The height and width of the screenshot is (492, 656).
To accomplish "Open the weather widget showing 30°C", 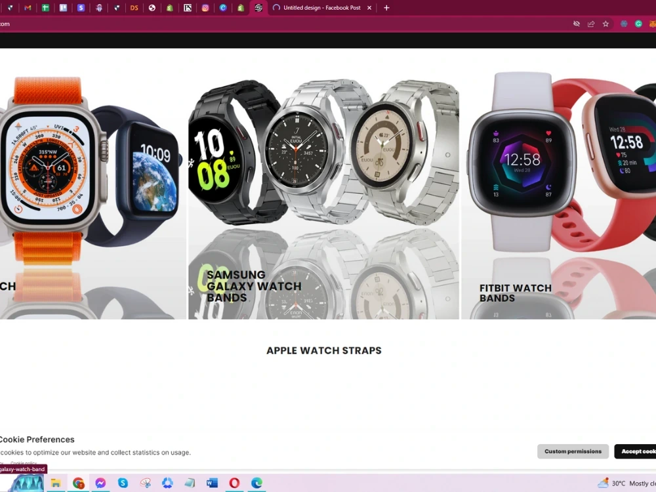I will click(626, 483).
